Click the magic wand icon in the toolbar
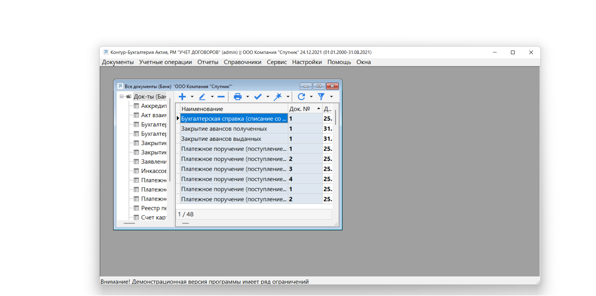This screenshot has width=596, height=296. (278, 97)
